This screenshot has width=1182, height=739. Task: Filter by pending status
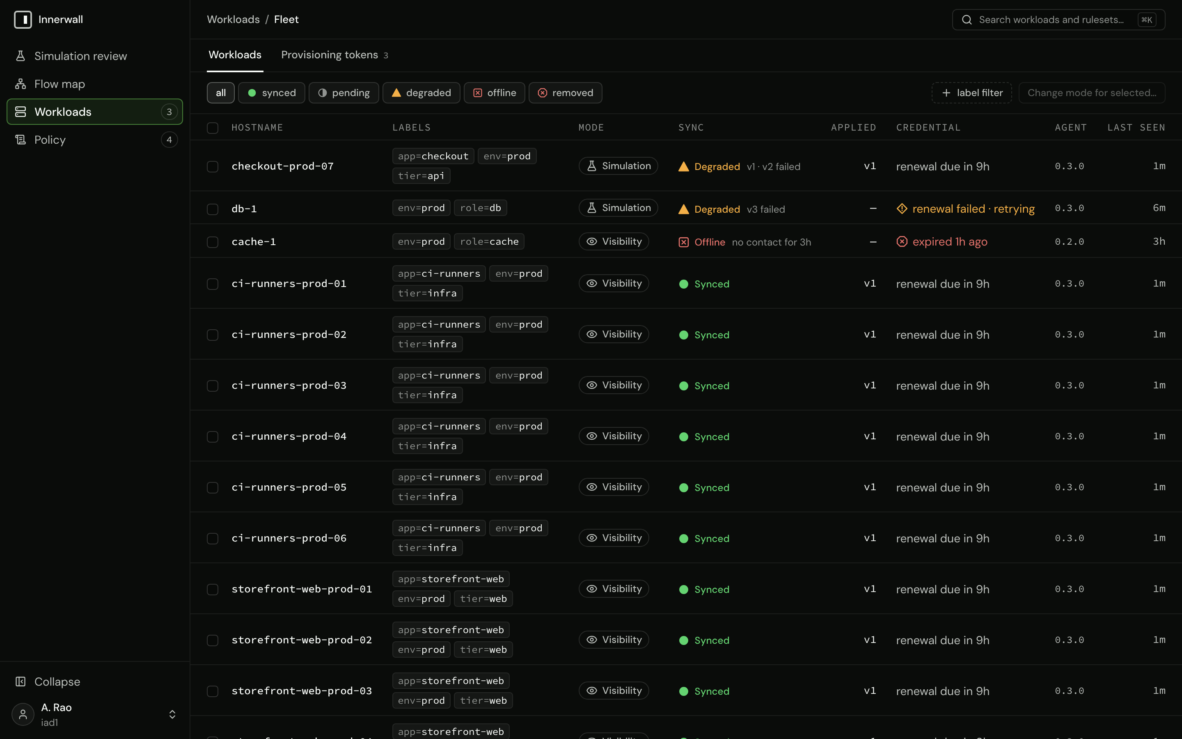344,93
